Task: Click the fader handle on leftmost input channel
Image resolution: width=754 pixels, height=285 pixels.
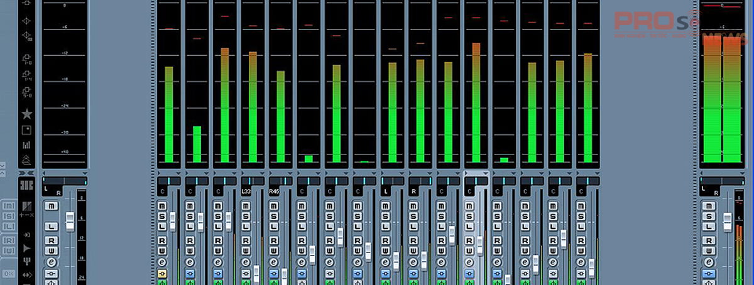Action: 70,222
